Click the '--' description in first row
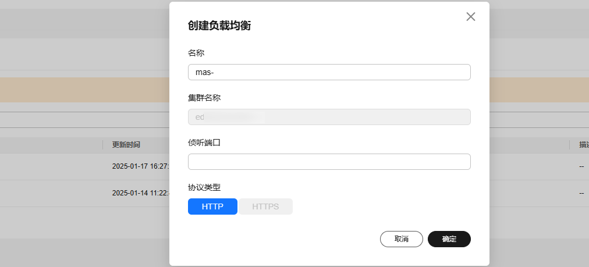589x267 pixels. (x=581, y=166)
